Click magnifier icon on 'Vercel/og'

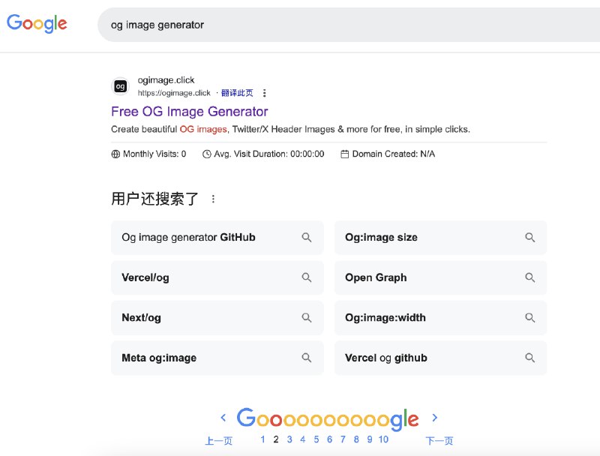pos(307,277)
